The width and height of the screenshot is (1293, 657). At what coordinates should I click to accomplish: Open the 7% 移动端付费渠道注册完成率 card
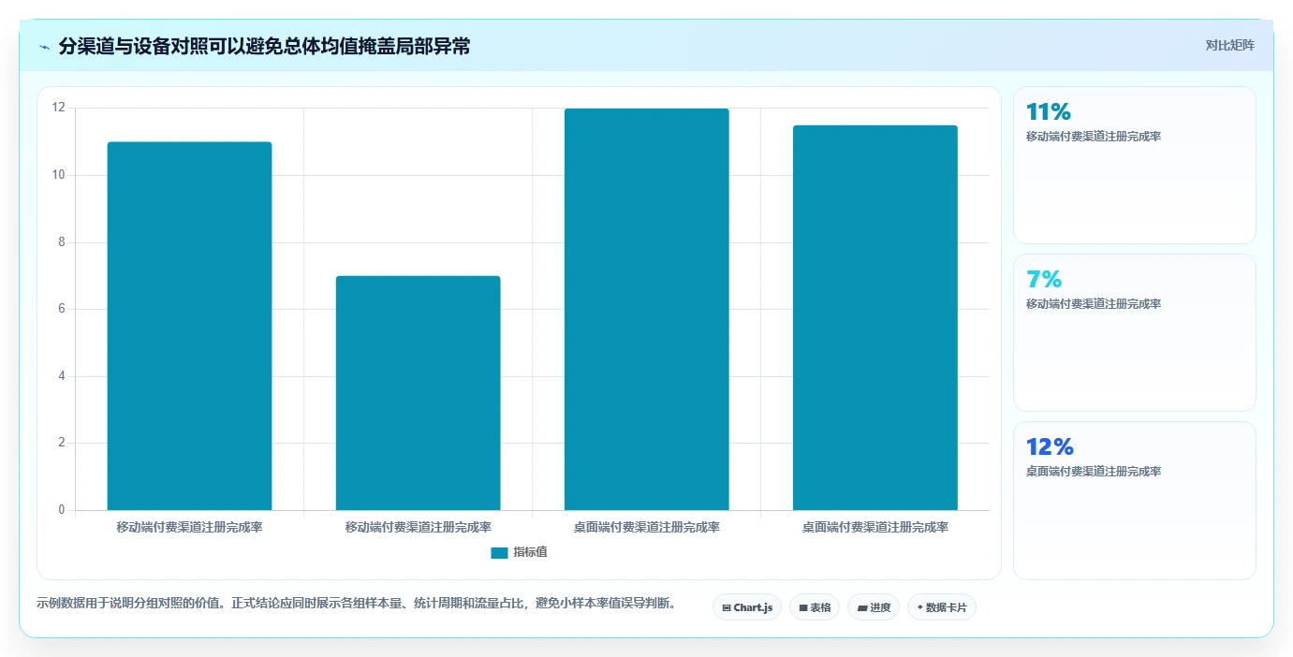(1134, 332)
